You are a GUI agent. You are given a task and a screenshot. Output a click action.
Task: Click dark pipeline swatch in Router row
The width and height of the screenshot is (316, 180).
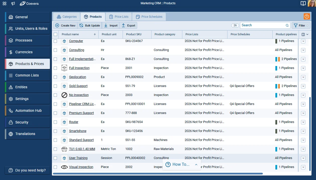tap(276, 122)
